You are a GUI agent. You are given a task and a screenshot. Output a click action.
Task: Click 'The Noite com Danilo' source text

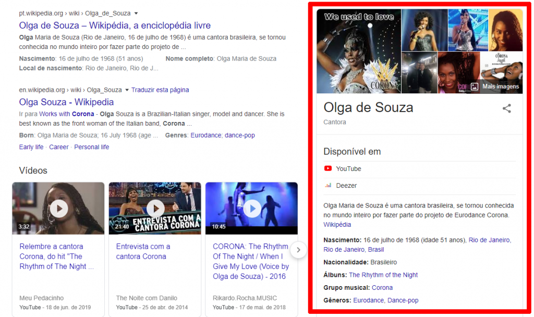click(x=147, y=298)
